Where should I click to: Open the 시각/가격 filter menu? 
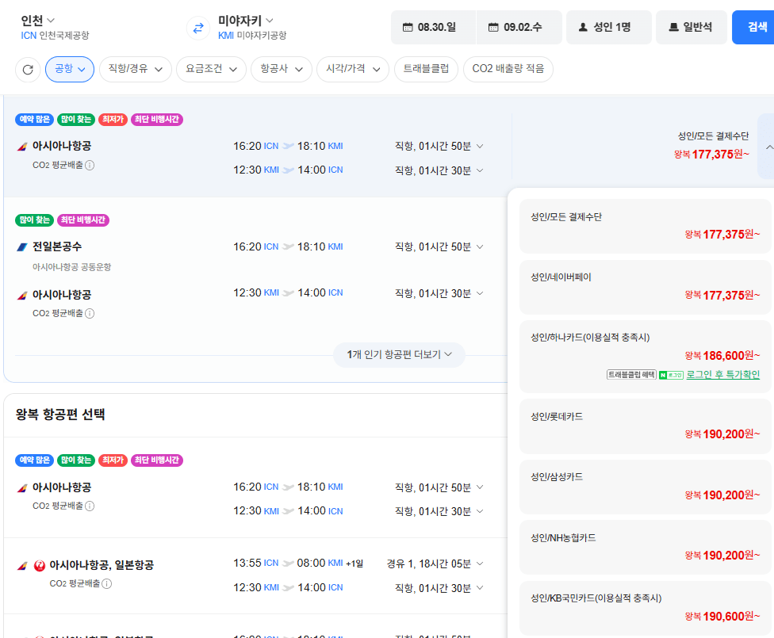tap(353, 69)
